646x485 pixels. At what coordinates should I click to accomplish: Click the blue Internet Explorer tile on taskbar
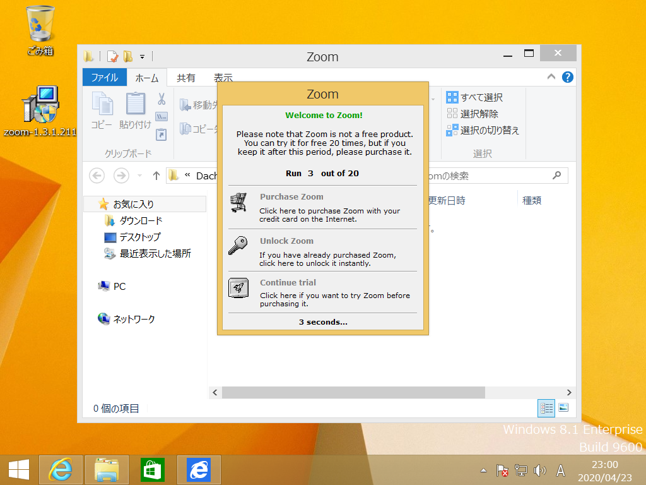click(x=199, y=470)
